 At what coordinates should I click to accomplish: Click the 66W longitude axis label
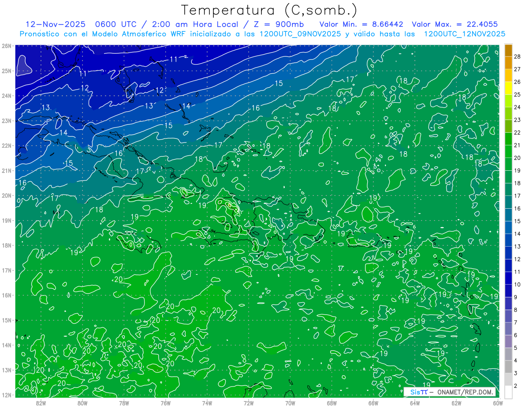tap(373, 403)
